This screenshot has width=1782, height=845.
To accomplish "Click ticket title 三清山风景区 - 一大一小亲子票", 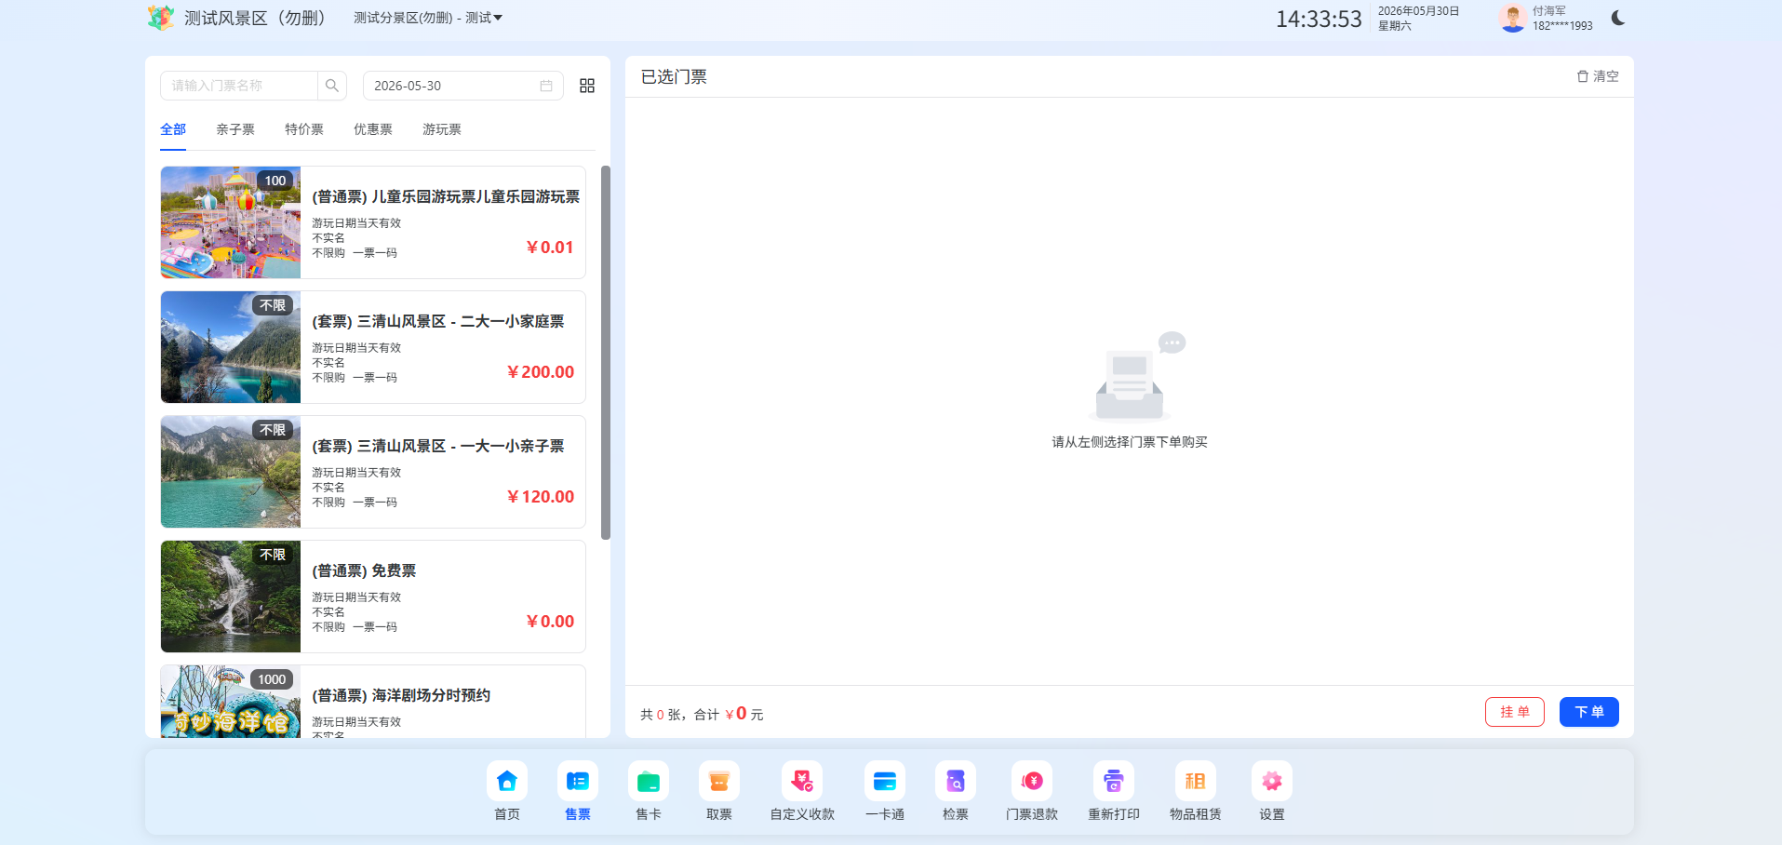I will click(x=438, y=446).
